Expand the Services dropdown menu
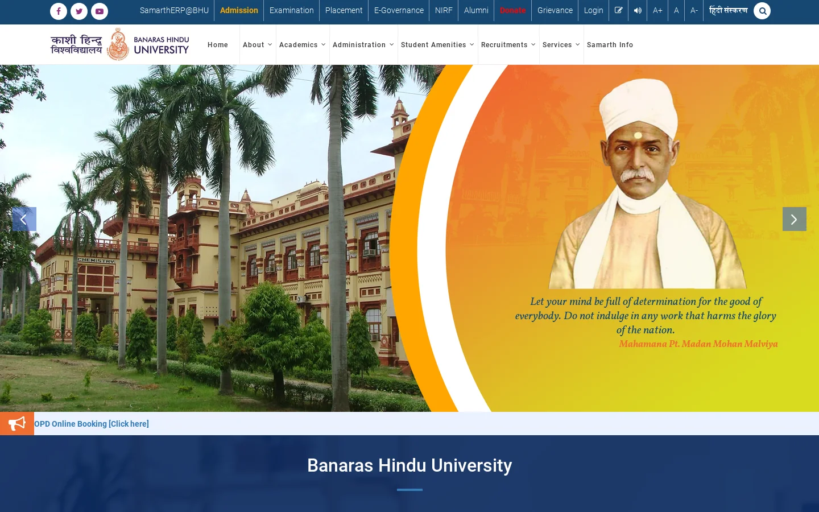The width and height of the screenshot is (819, 512). [561, 45]
